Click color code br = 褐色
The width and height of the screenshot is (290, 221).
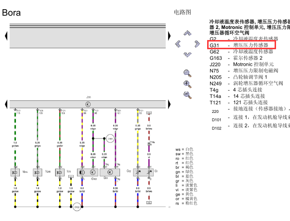pos(184,167)
